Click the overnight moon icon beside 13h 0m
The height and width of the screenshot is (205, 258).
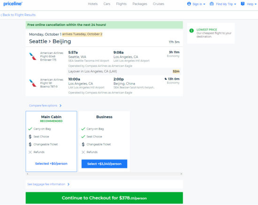pyautogui.click(x=166, y=79)
